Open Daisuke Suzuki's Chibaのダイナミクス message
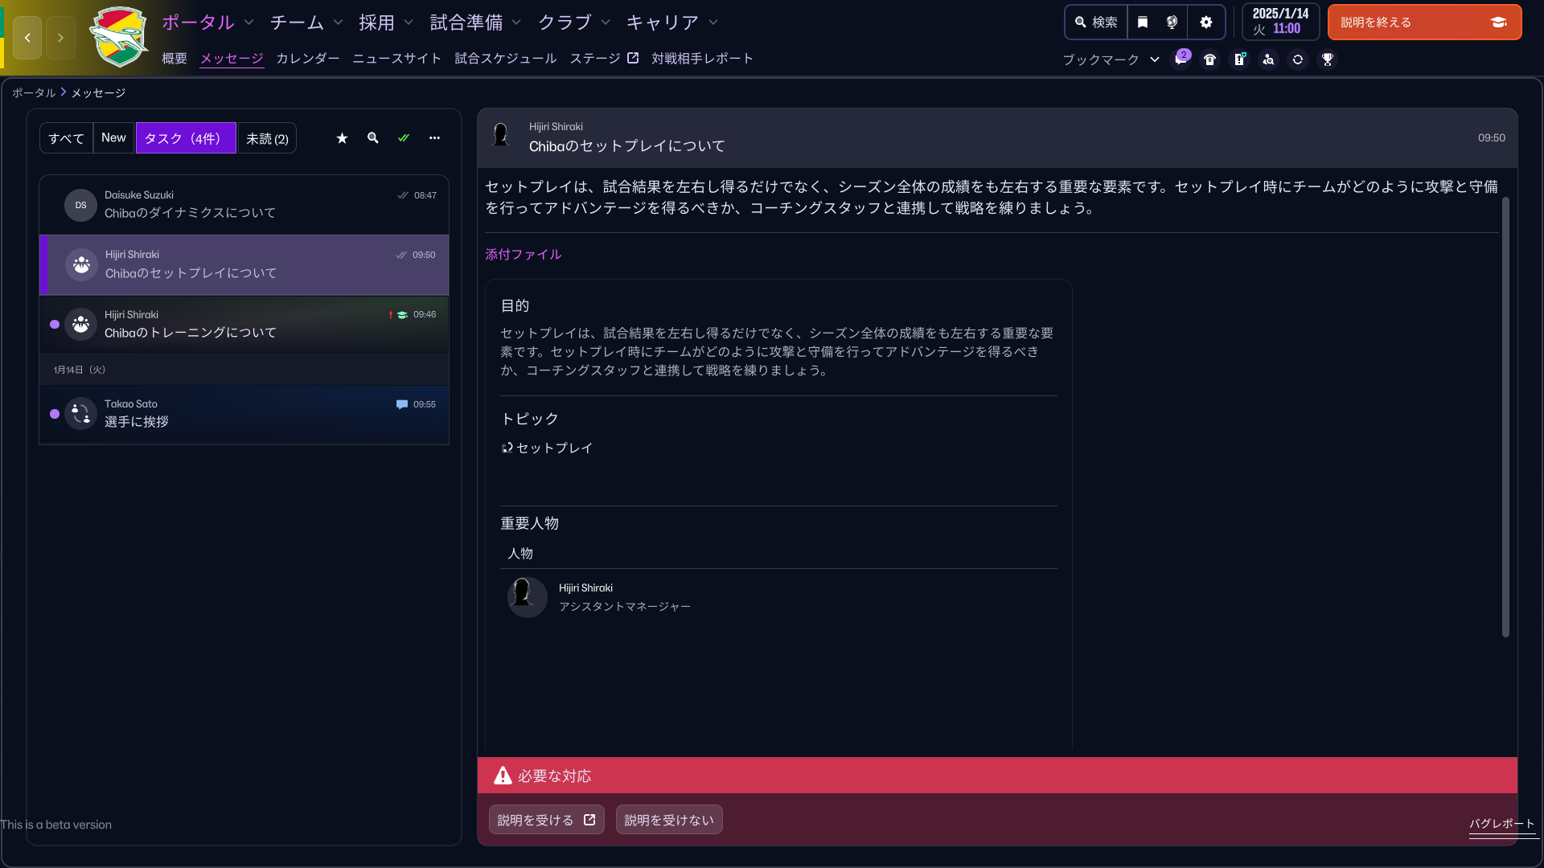 click(x=244, y=205)
